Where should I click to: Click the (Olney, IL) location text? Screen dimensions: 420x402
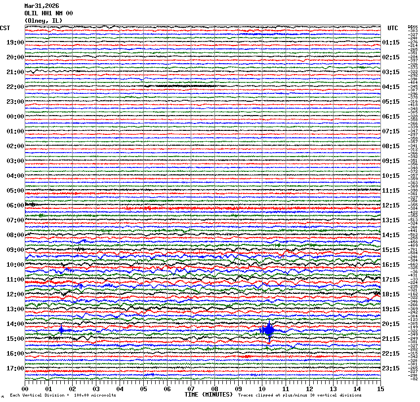43,21
